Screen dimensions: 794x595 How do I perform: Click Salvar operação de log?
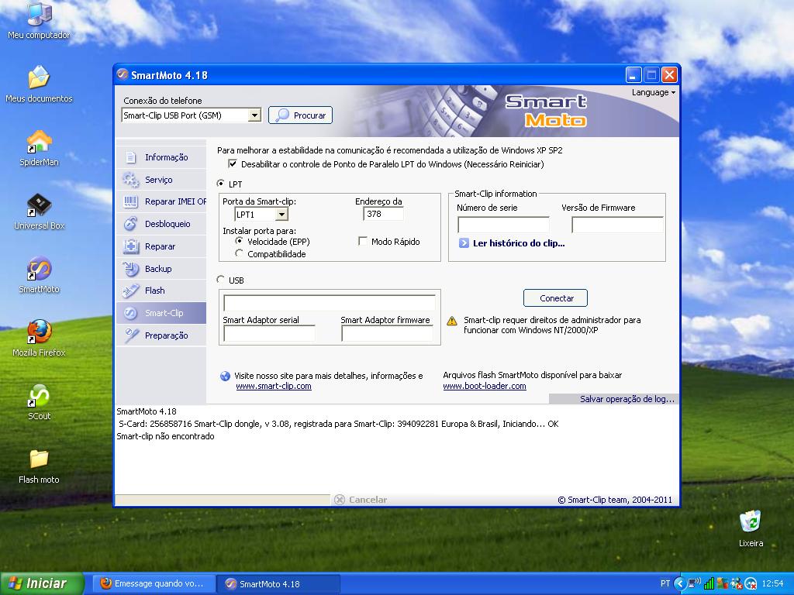627,399
